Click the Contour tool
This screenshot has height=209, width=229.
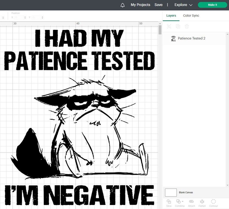[x=213, y=203]
